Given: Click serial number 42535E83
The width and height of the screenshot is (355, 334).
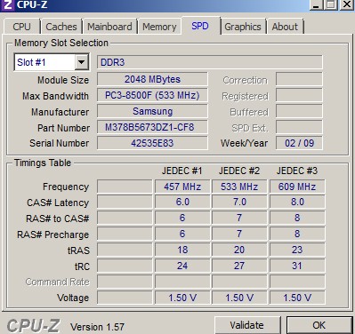Looking at the screenshot, I should (152, 143).
